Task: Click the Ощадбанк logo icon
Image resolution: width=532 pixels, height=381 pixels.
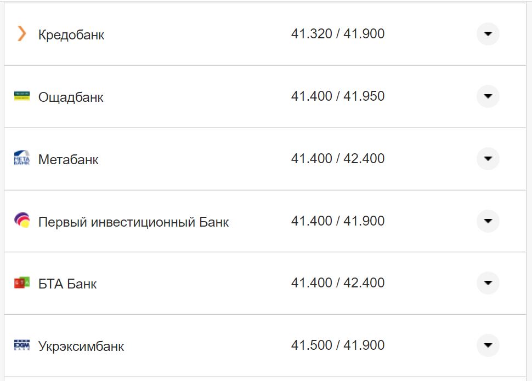Action: [21, 96]
